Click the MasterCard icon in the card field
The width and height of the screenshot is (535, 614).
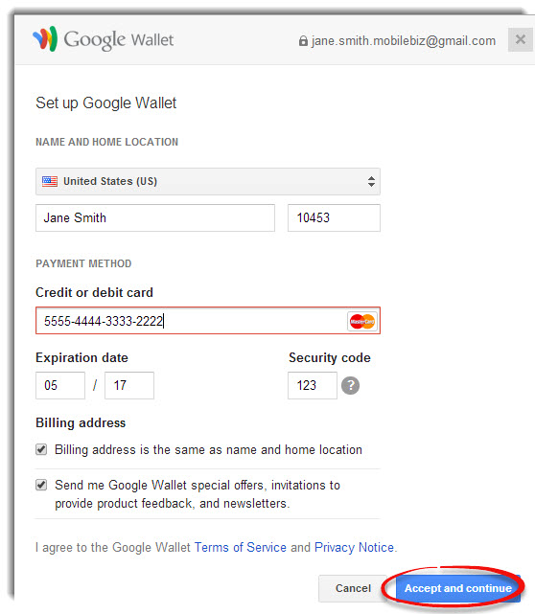coord(362,322)
